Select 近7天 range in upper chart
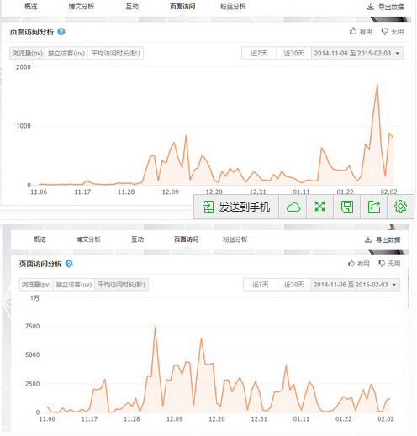The width and height of the screenshot is (417, 436). [x=259, y=53]
